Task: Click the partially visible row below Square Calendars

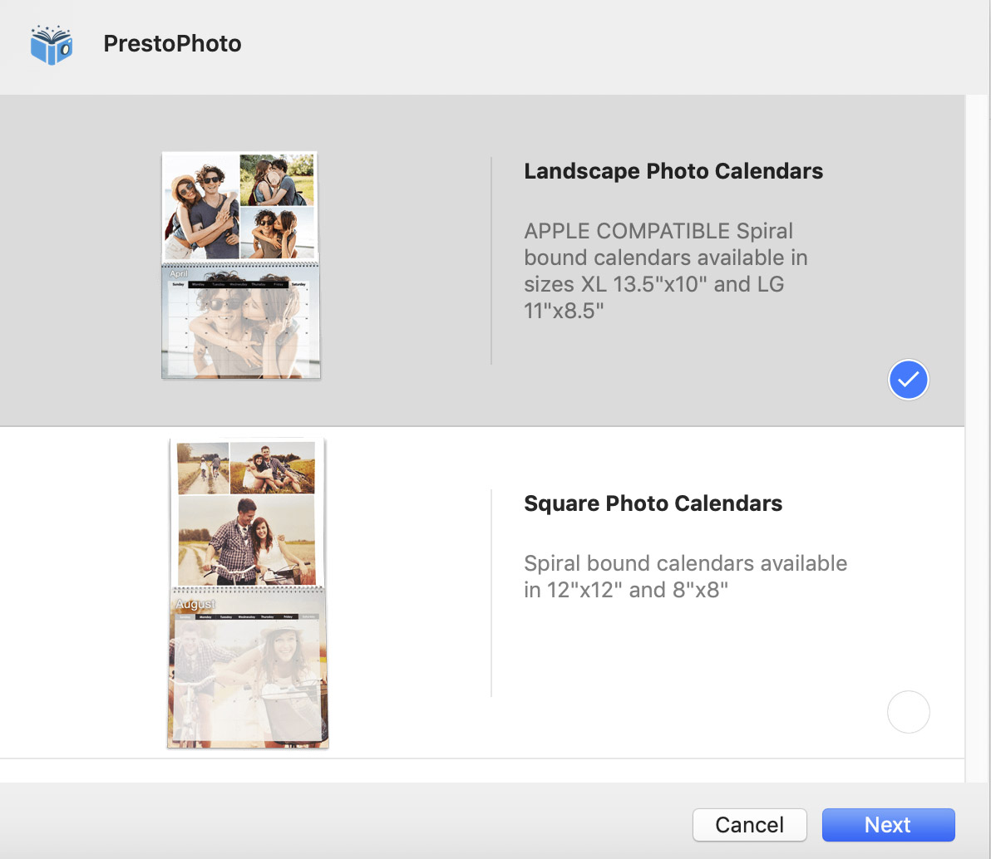Action: tap(482, 771)
